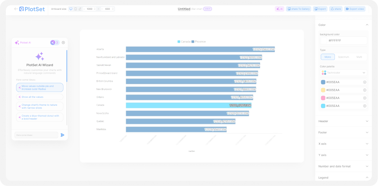378x186 pixels.
Task: Send the AI Wizard prompt
Action: [x=62, y=135]
